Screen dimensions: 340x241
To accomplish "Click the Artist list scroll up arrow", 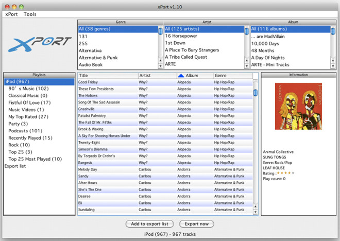I will (247, 60).
